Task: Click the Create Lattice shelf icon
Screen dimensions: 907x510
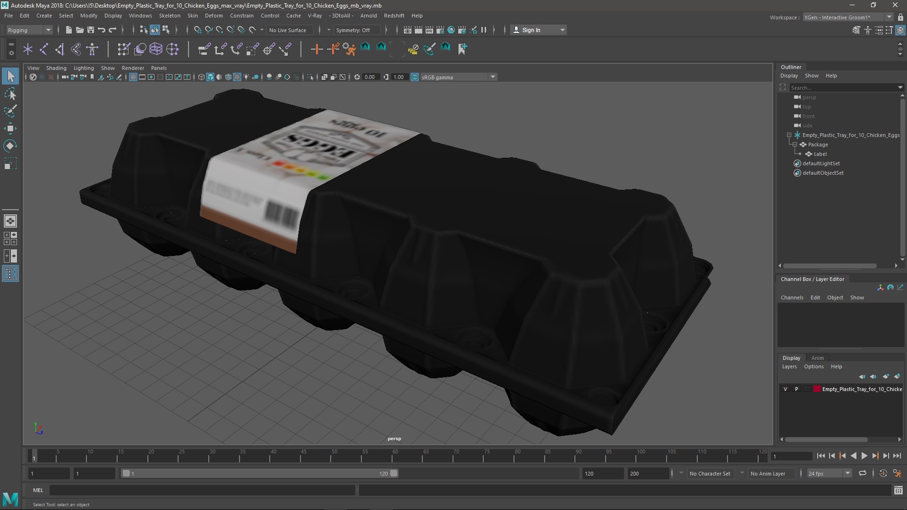Action: point(156,49)
